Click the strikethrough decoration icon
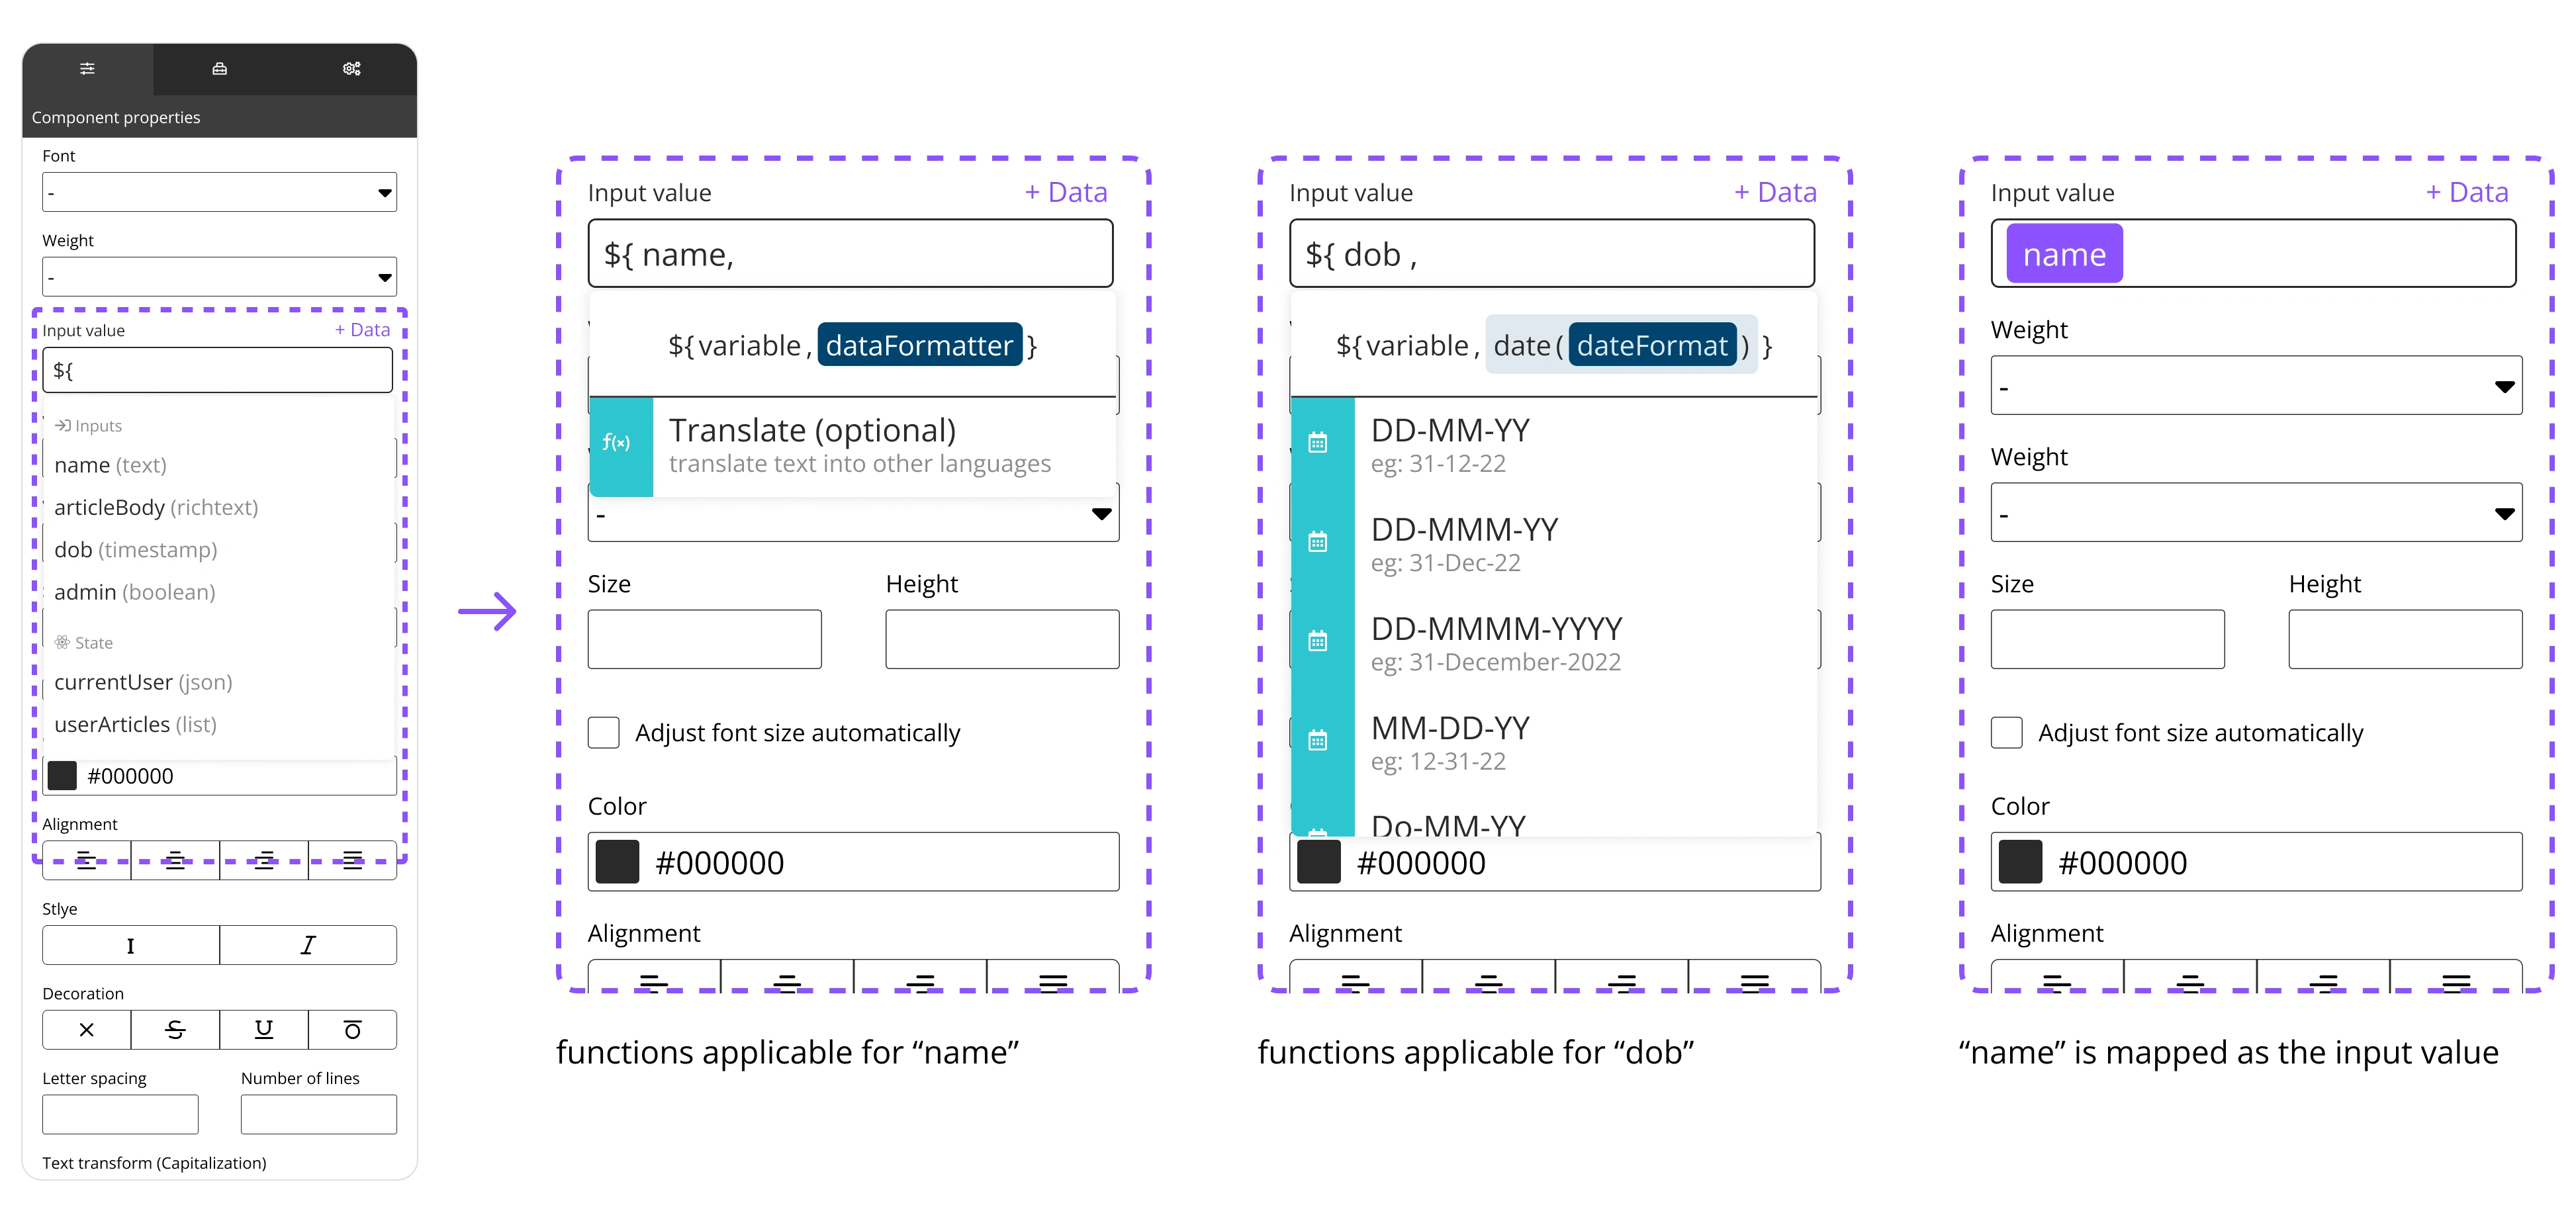 click(x=177, y=1024)
